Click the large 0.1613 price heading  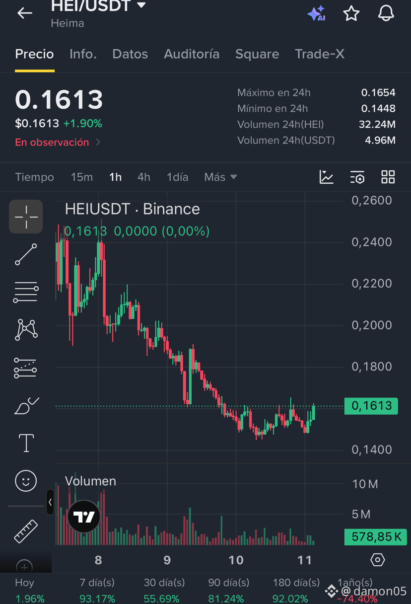pyautogui.click(x=59, y=100)
